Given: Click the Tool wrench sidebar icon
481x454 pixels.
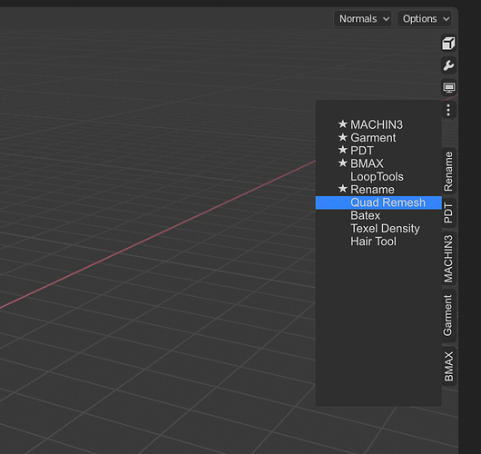Looking at the screenshot, I should point(448,65).
